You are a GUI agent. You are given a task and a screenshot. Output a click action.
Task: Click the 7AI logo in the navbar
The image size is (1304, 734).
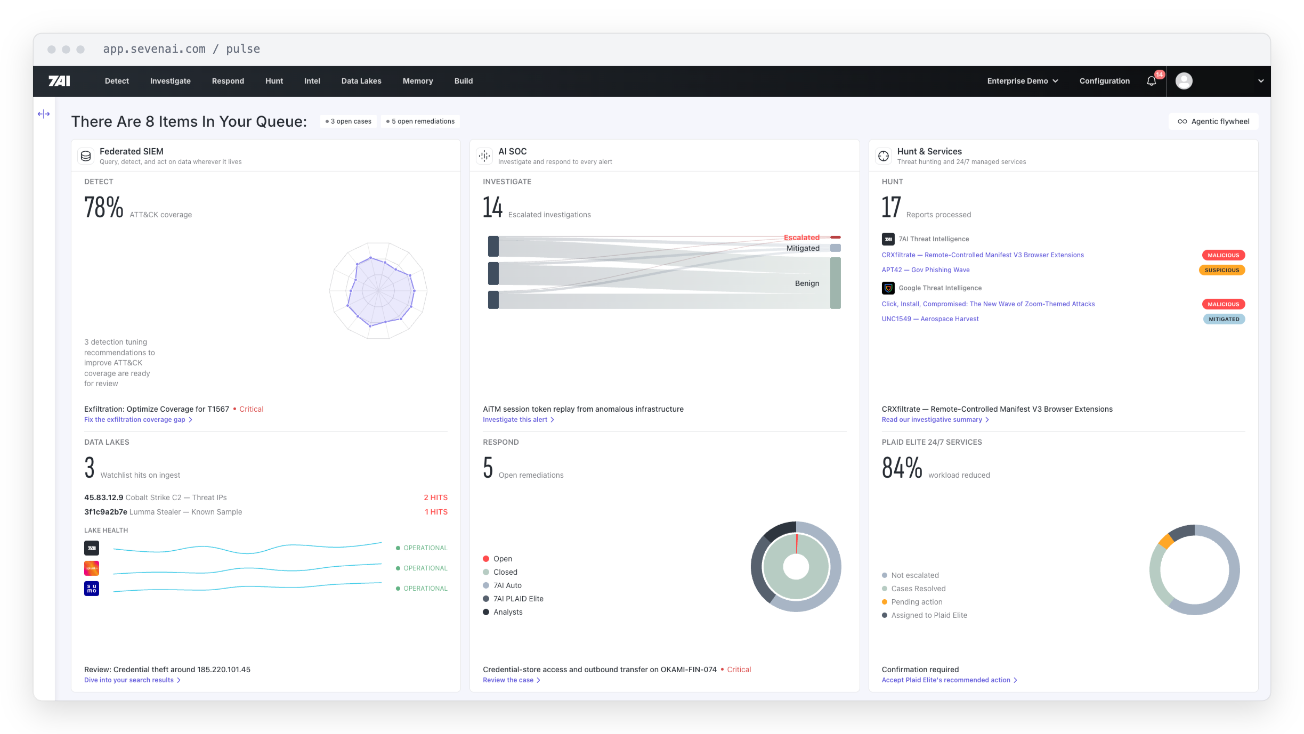(59, 81)
